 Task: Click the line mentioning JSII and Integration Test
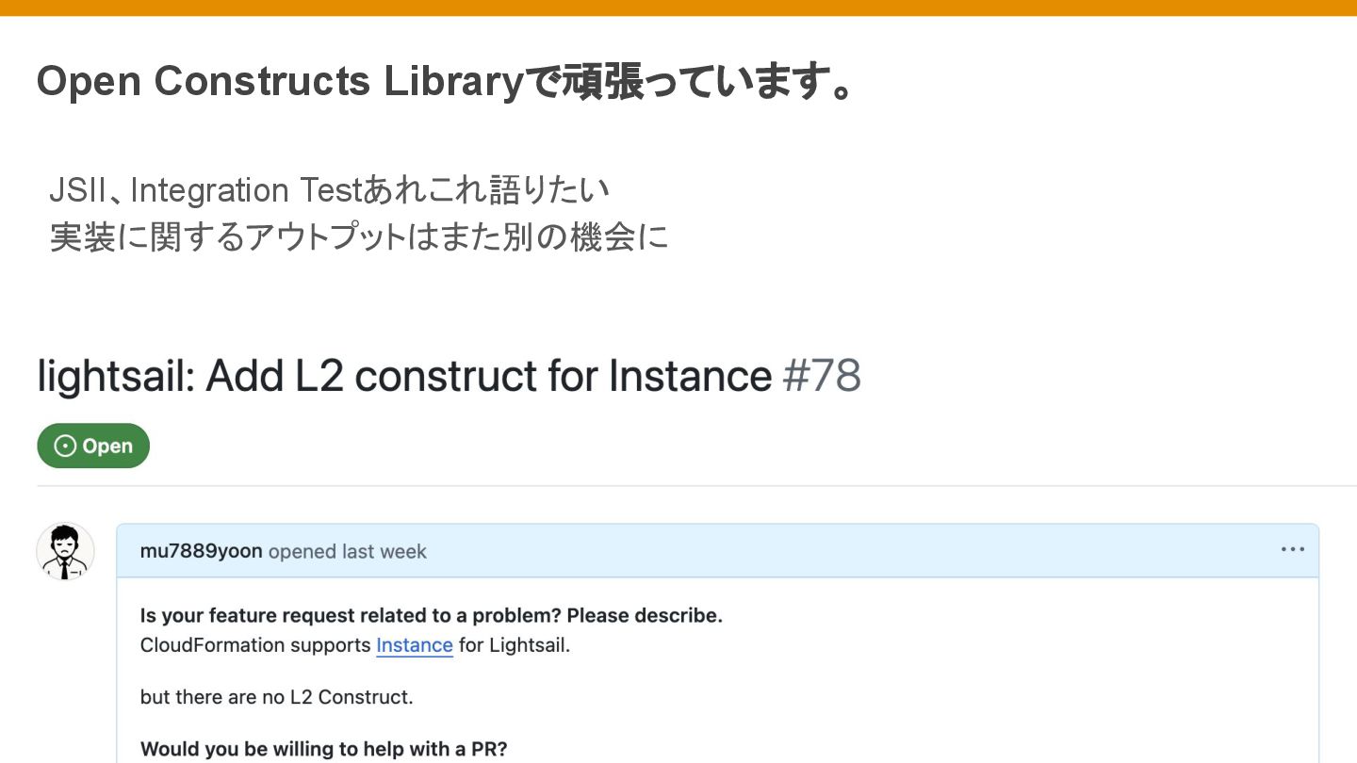(330, 190)
